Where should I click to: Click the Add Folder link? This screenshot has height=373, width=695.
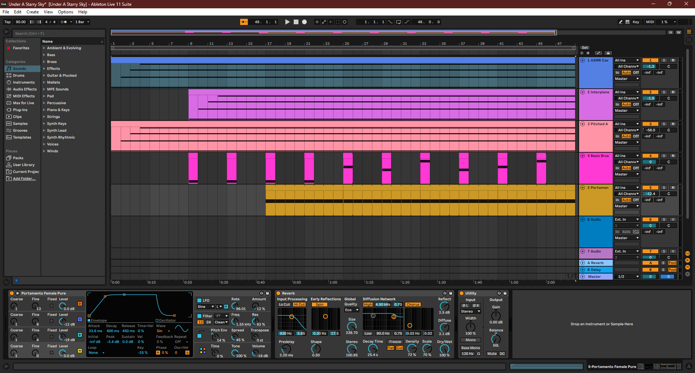[24, 179]
